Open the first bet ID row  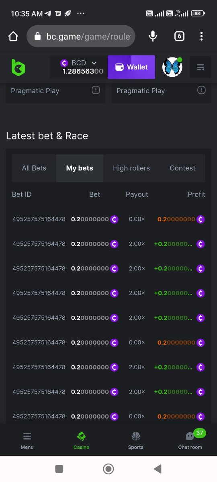pos(108,219)
